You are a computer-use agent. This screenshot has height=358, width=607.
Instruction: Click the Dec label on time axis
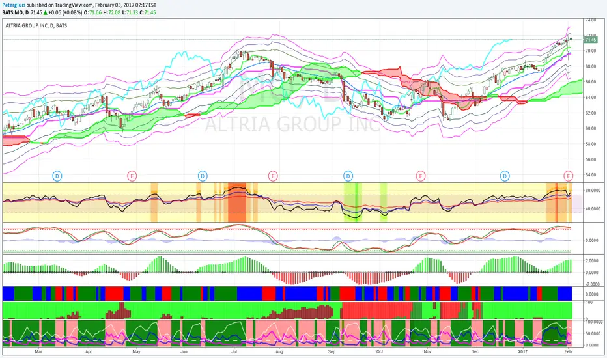475,351
